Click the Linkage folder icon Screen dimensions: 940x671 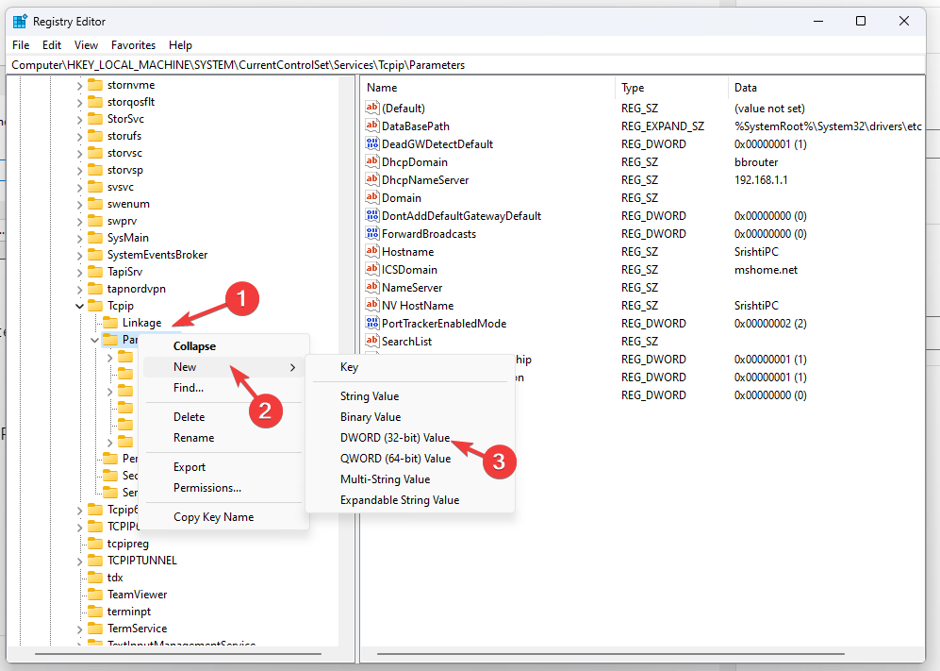[109, 323]
